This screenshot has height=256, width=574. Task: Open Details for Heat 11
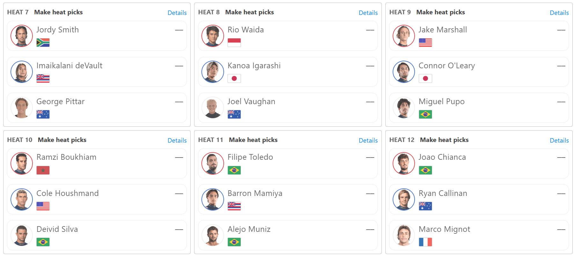click(368, 140)
